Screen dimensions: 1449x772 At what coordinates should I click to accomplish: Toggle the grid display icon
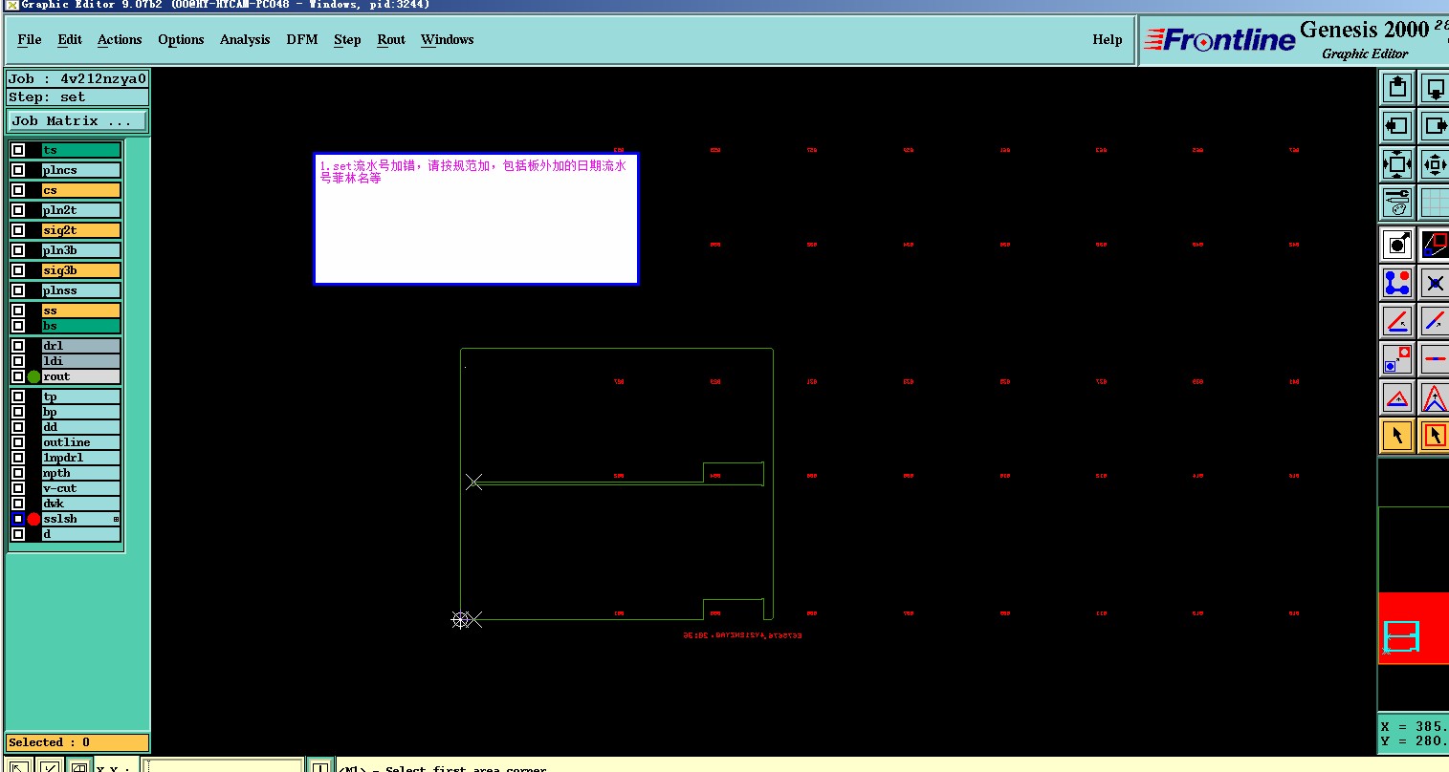click(x=1434, y=203)
